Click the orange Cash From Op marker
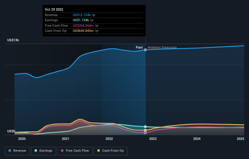The width and height of the screenshot is (249, 159). [145, 130]
